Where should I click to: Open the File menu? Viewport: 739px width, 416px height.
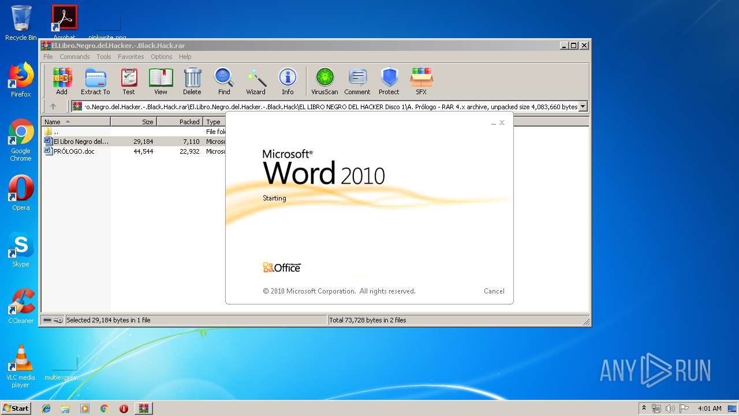click(x=48, y=57)
